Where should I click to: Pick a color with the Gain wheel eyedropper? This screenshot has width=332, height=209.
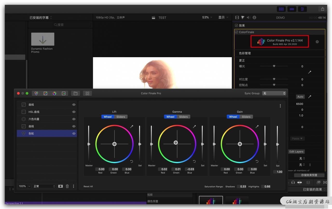pyautogui.click(x=257, y=127)
